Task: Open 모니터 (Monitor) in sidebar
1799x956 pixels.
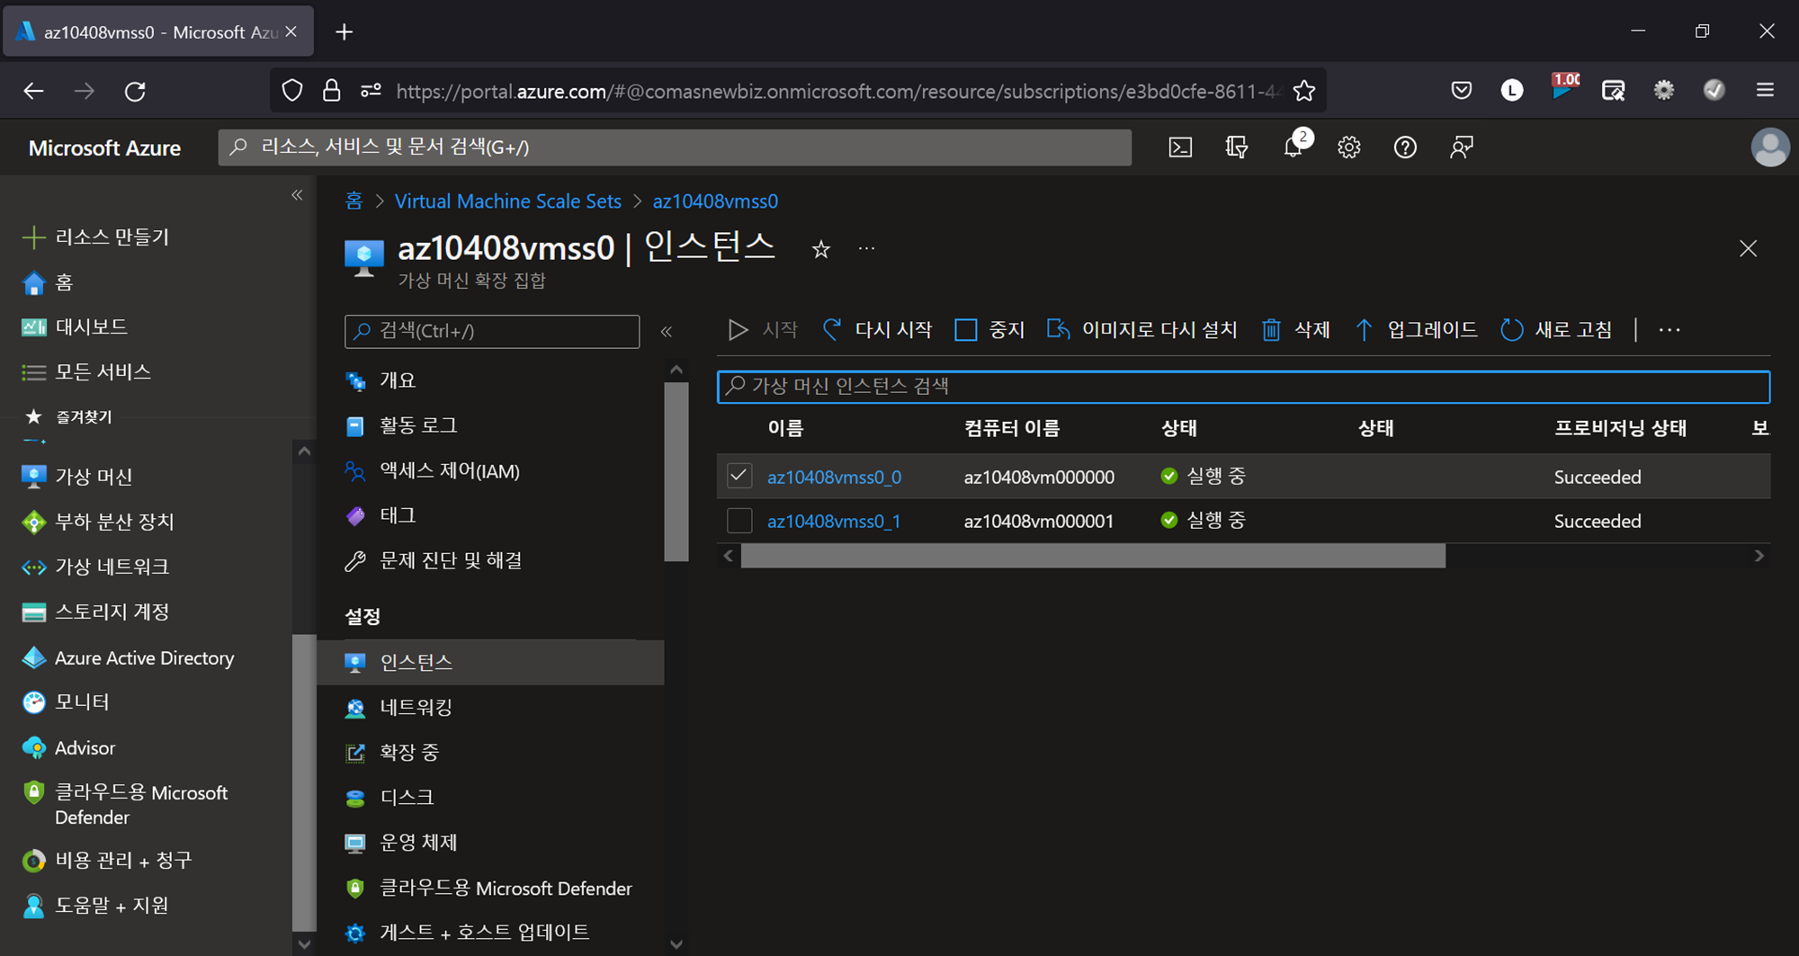Action: tap(65, 701)
